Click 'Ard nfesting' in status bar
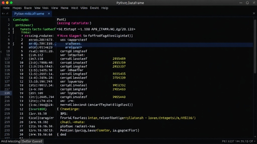Viewport: 257px width, 144px height. coord(11,141)
